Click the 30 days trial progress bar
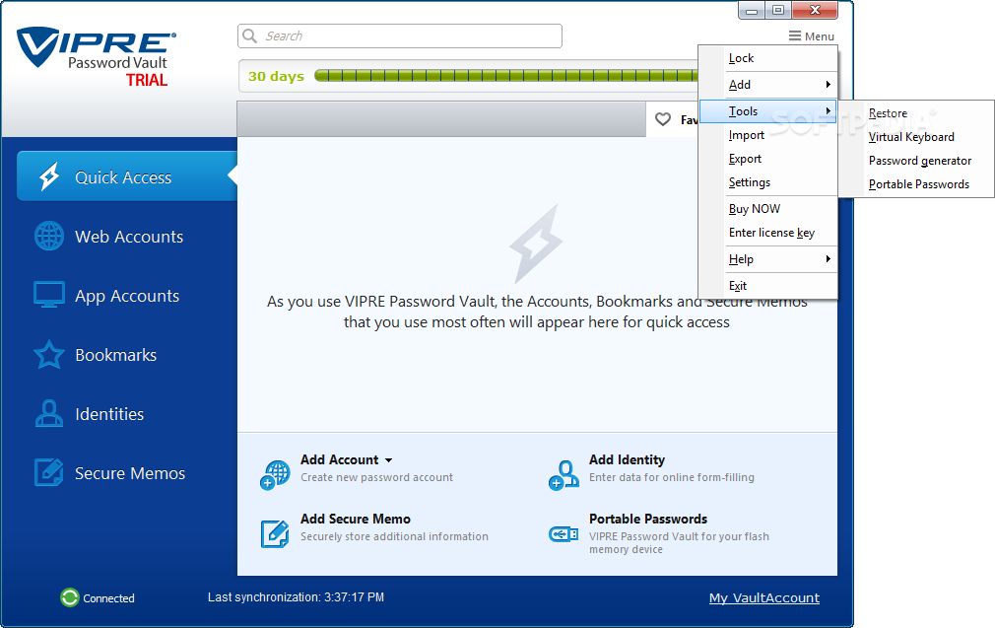 (505, 76)
